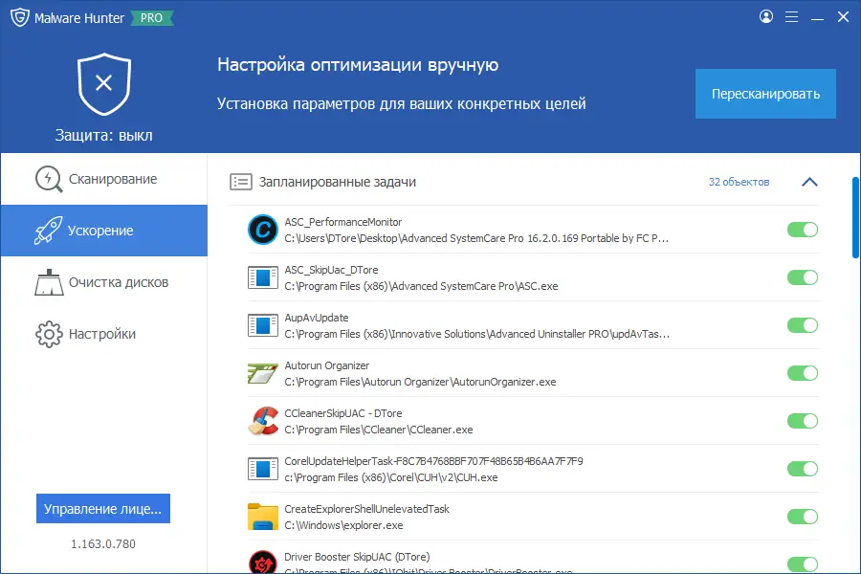Turn off CCleanerSkipUAC - DTore toggle
The image size is (861, 574).
[x=803, y=421]
